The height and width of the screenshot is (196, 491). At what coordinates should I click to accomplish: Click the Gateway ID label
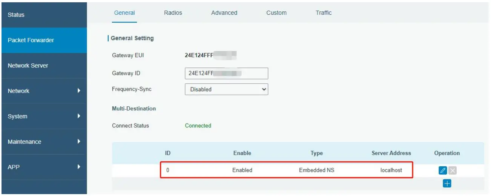pos(126,73)
